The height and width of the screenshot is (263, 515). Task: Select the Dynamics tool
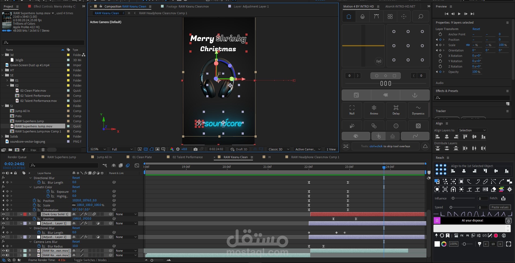tap(418, 110)
